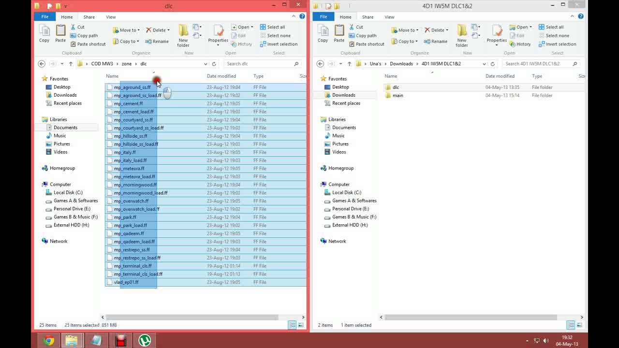Open the Open dropdown in dlc window

pos(242,27)
